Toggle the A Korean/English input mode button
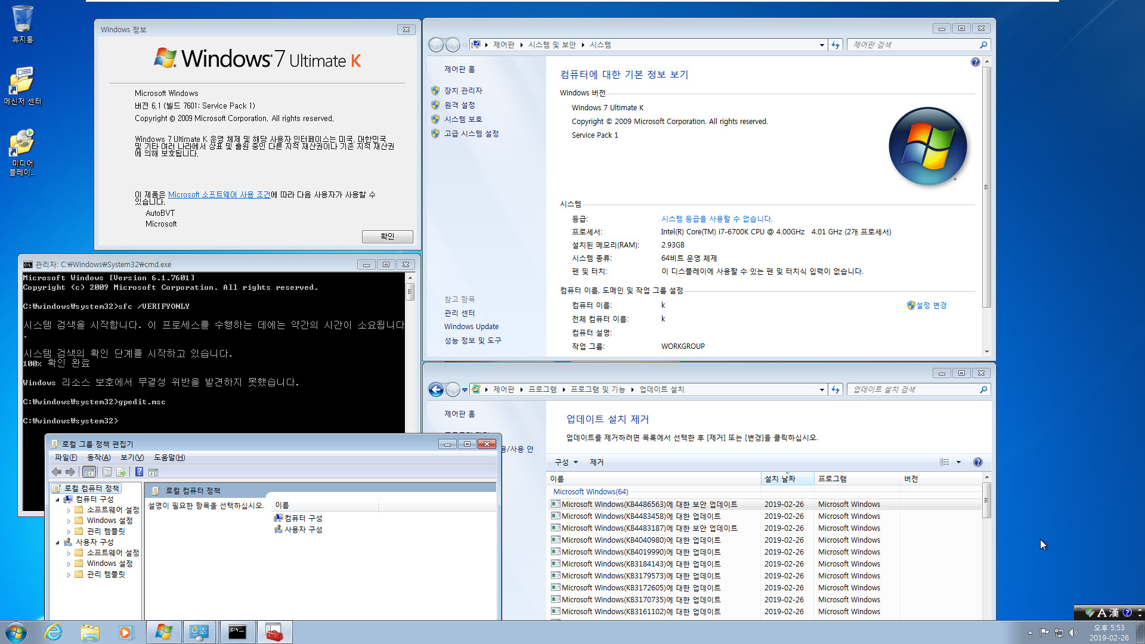Viewport: 1145px width, 644px height. 1101,612
